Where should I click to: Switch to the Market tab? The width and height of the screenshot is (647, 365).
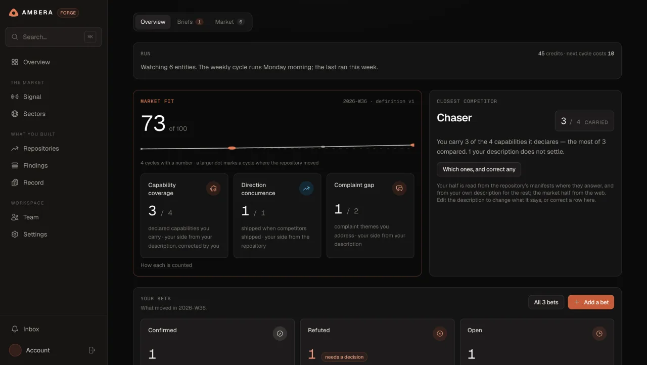click(x=229, y=22)
